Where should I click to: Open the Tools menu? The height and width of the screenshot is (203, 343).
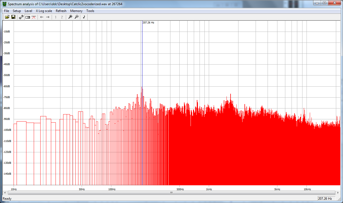(x=90, y=11)
